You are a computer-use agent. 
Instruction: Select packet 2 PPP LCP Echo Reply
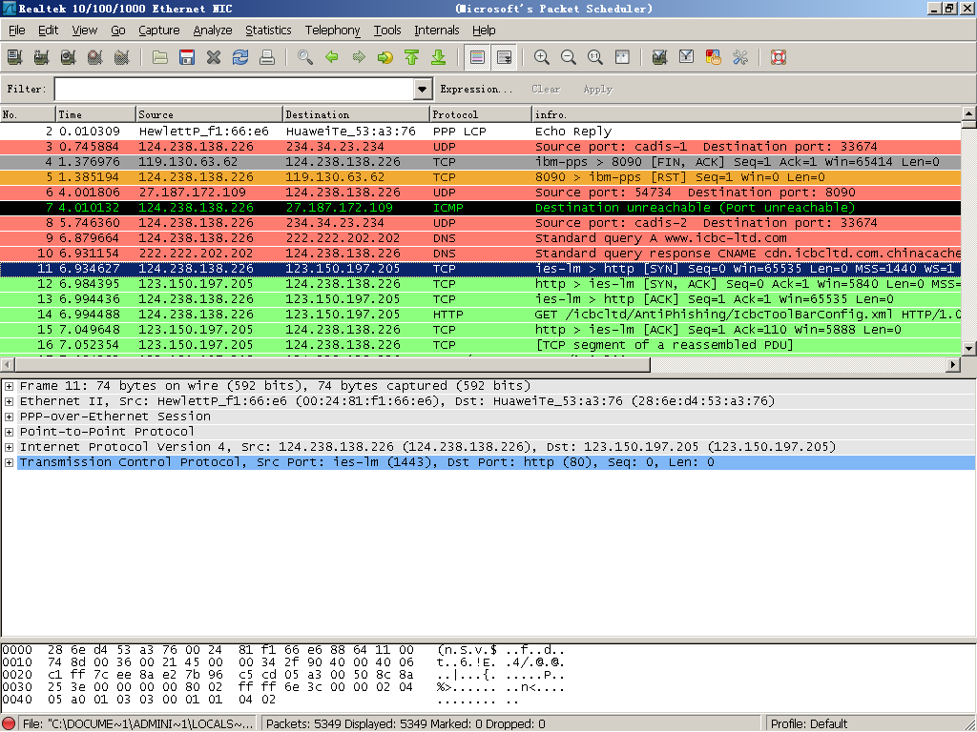tap(481, 132)
